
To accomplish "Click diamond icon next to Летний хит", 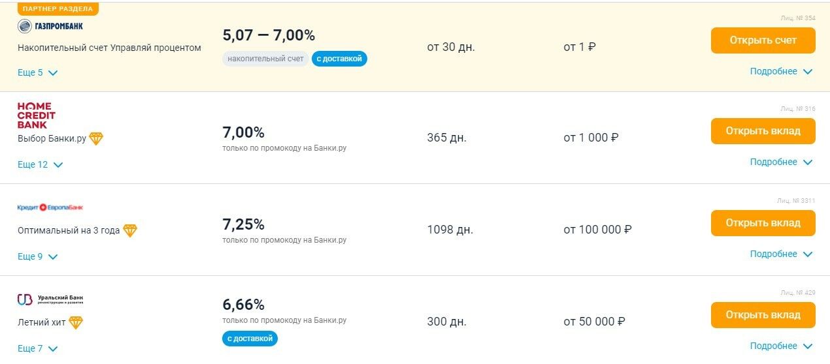I will pos(76,322).
